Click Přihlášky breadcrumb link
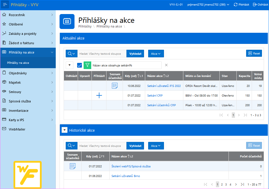Screen dimensions: 269x189 click(85, 26)
